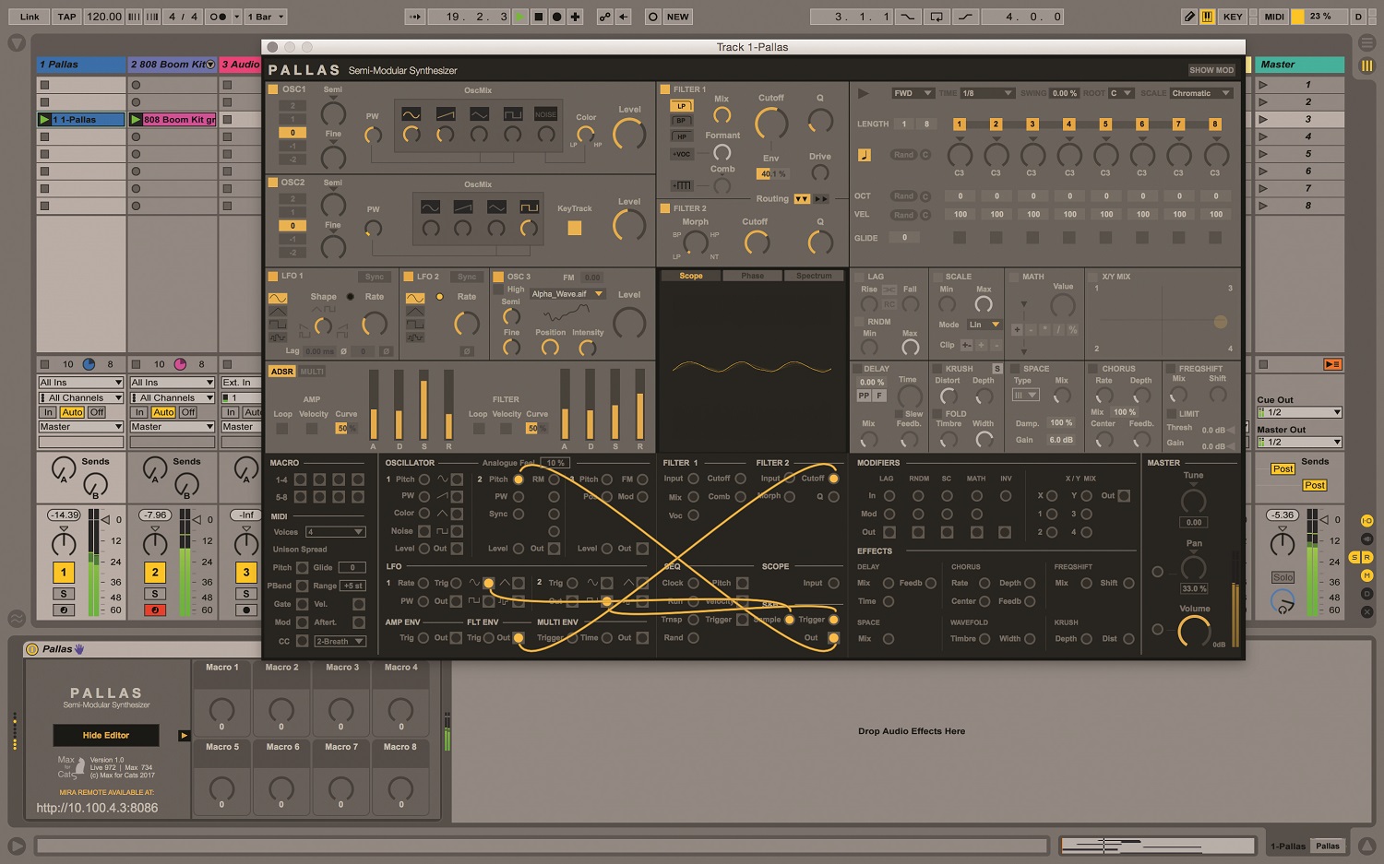Toggle draw mode pencil icon
This screenshot has width=1384, height=864.
1189,17
